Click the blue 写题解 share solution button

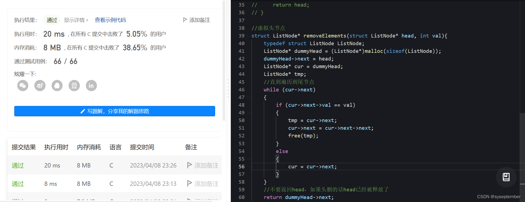pos(115,111)
